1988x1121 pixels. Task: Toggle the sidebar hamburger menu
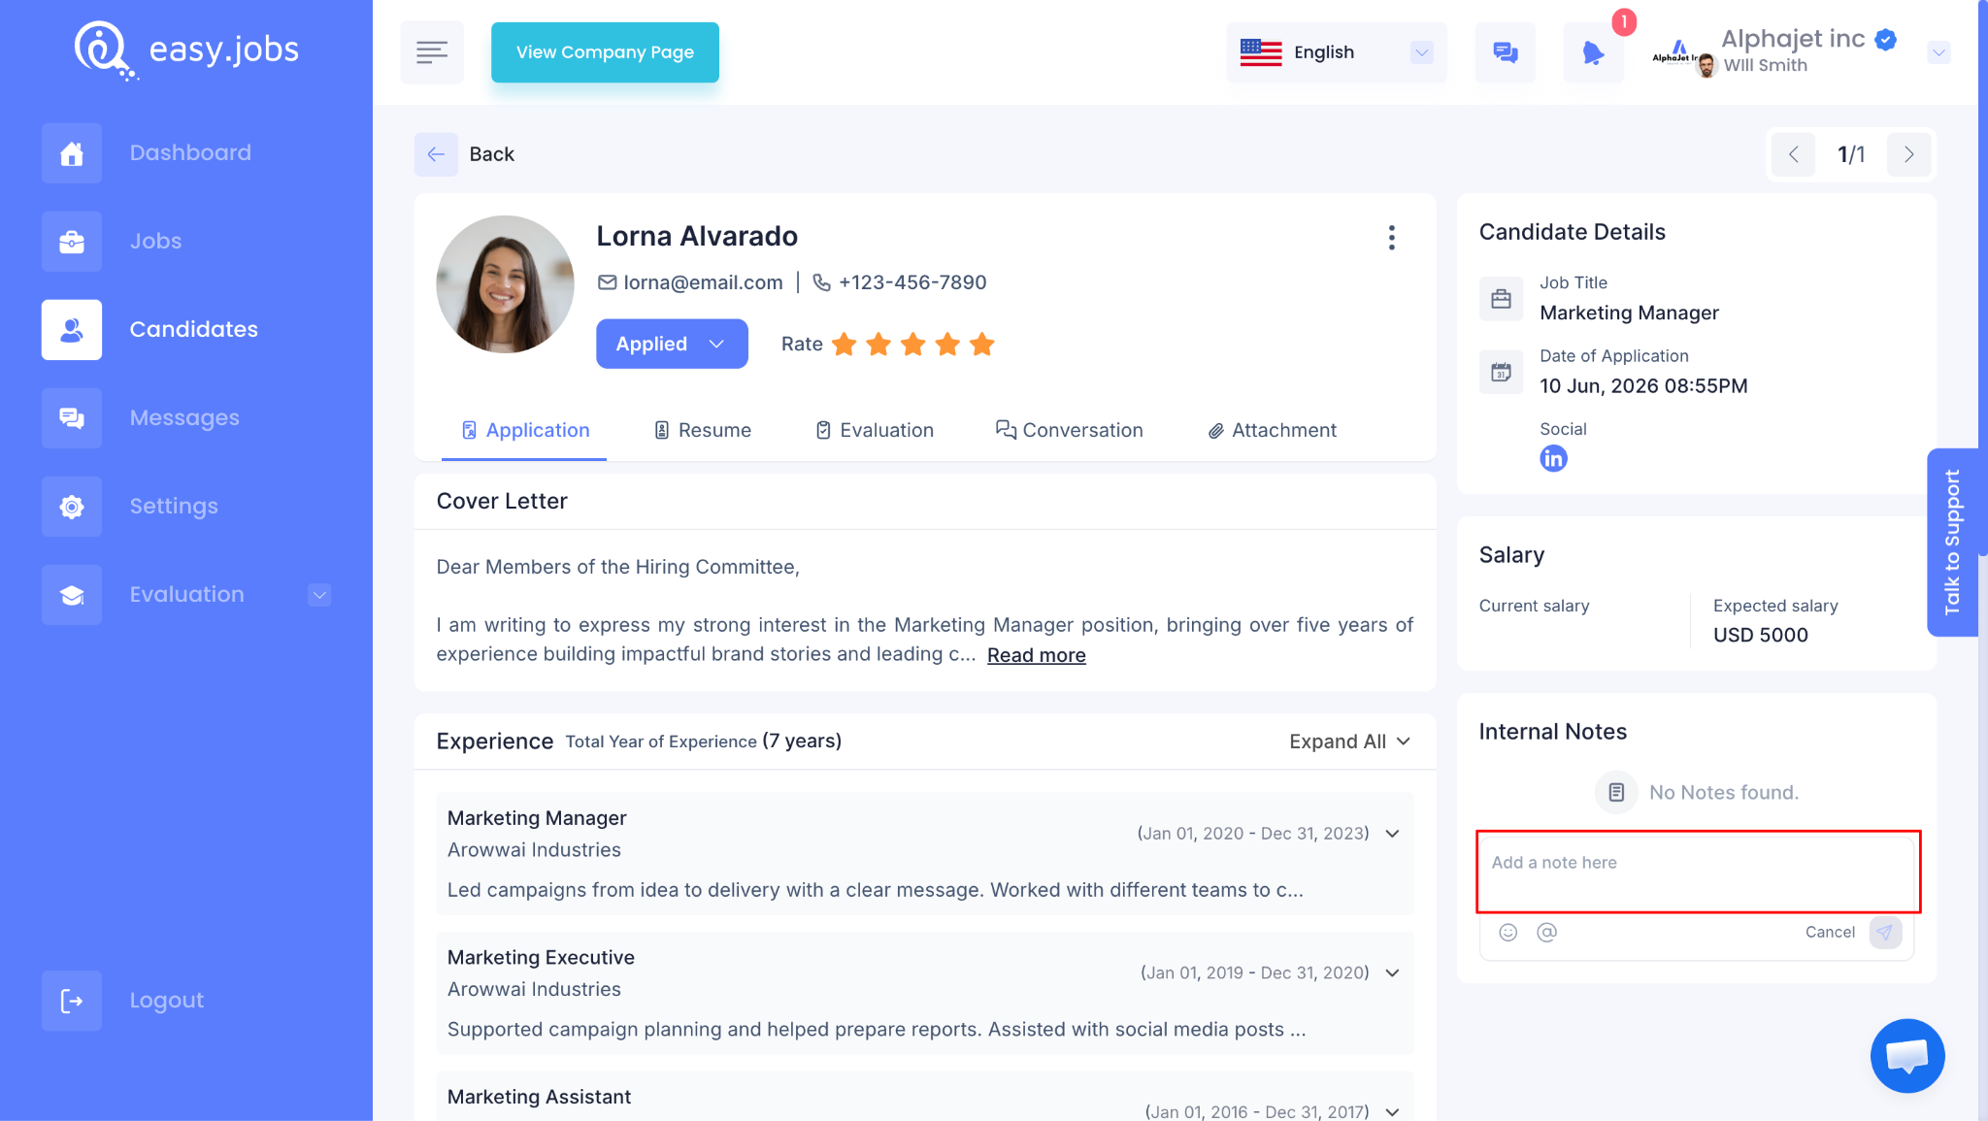pyautogui.click(x=432, y=52)
